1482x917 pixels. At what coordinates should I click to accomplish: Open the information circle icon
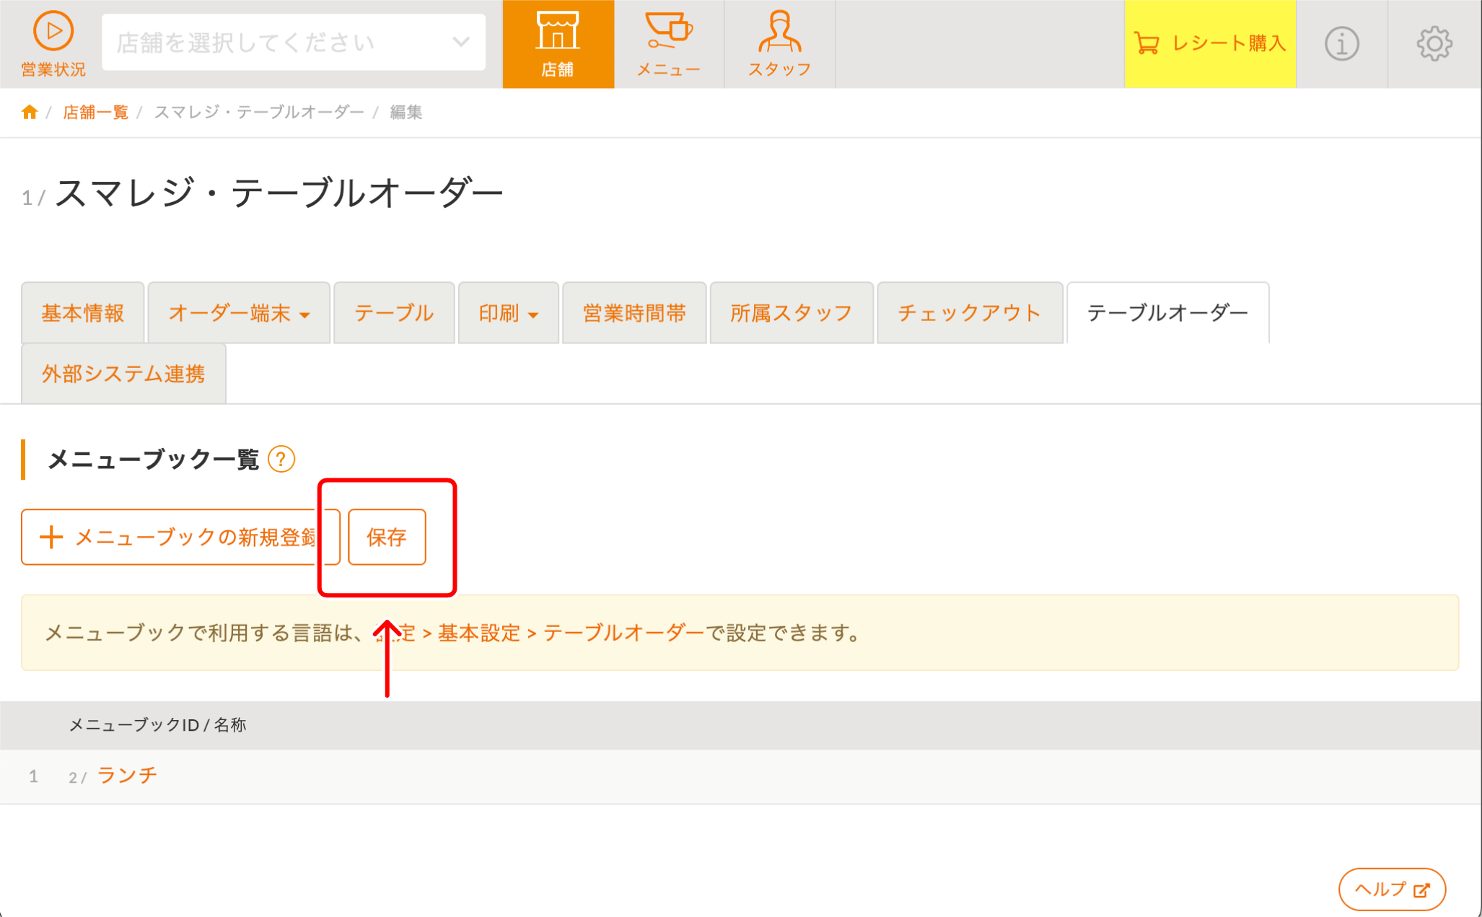[x=1341, y=43]
